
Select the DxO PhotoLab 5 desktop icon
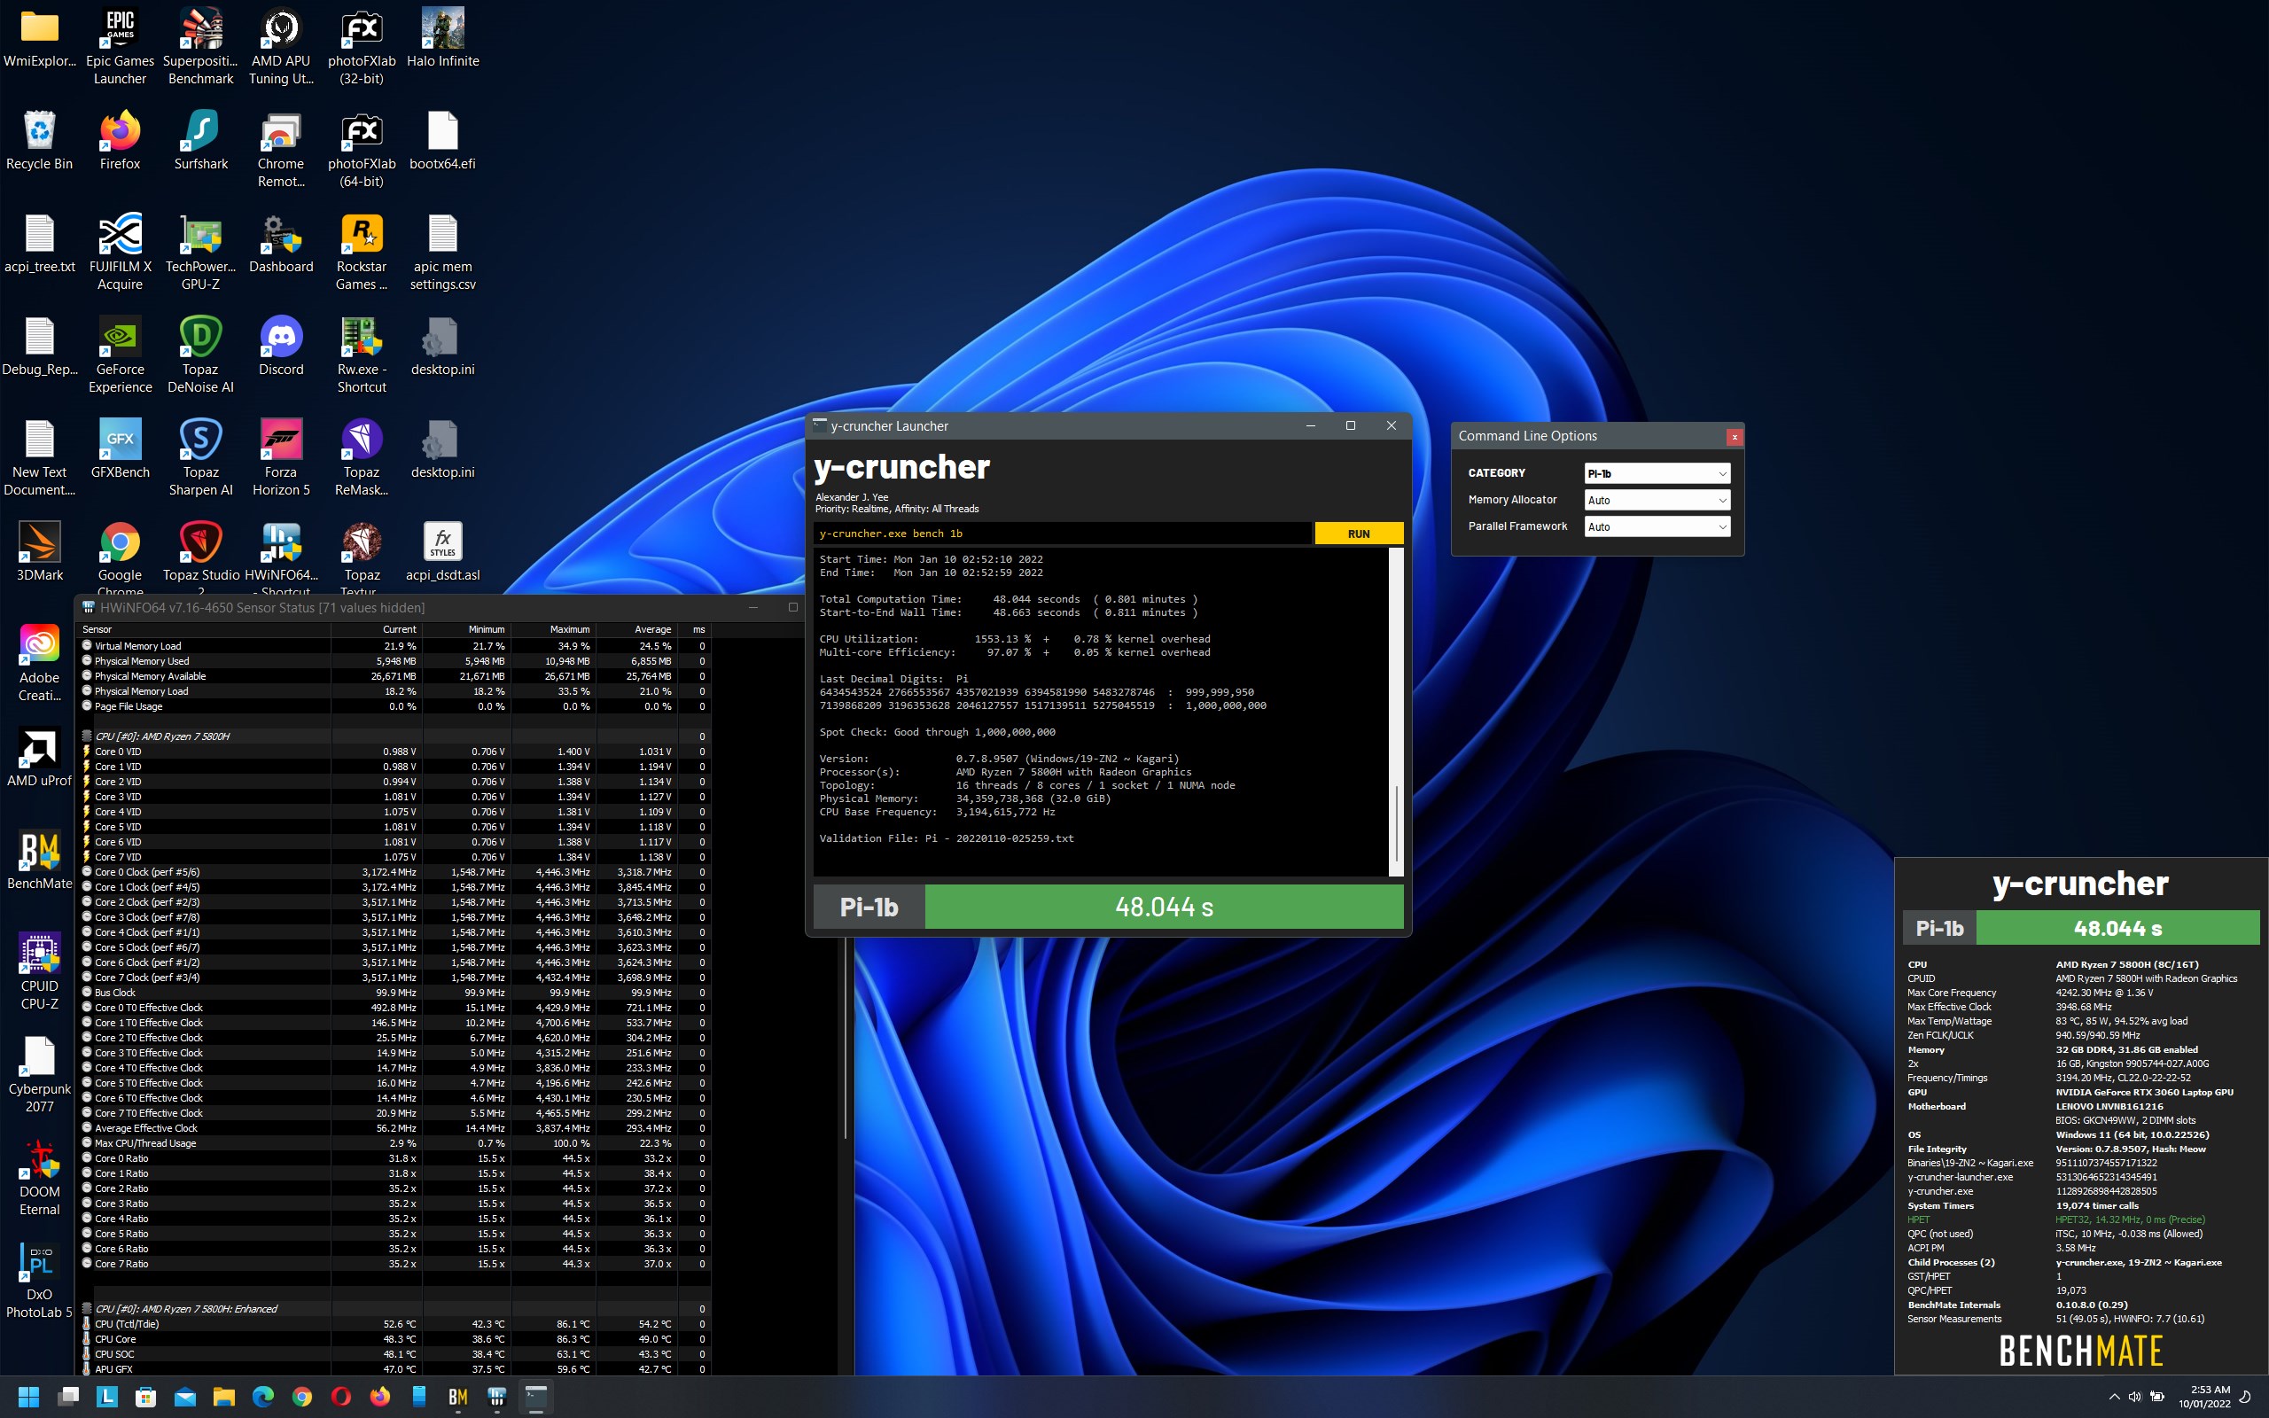[x=39, y=1282]
